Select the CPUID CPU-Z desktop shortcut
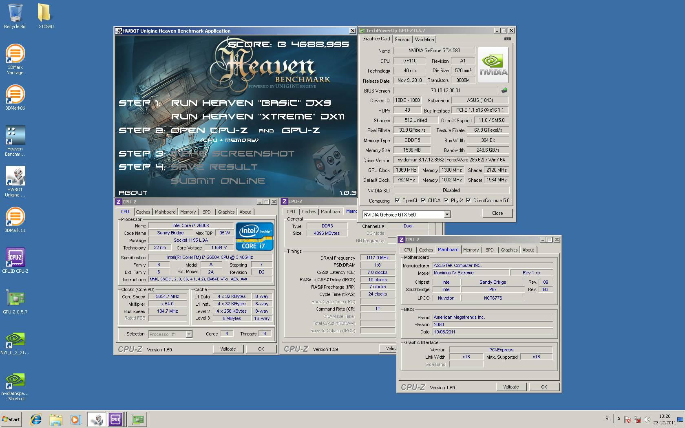Image resolution: width=685 pixels, height=428 pixels. pos(15,260)
